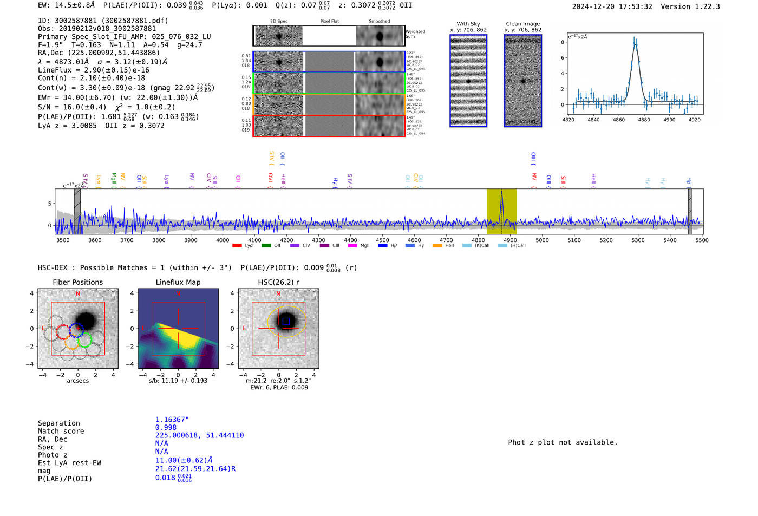Open the With Sky cutout image
Image resolution: width=758 pixels, height=516 pixels.
point(468,81)
